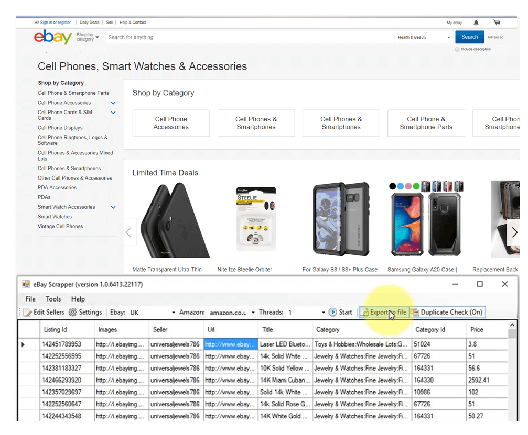Select the blue color swatch for Galaxy A20 case
This screenshot has height=435, width=528.
tap(401, 186)
